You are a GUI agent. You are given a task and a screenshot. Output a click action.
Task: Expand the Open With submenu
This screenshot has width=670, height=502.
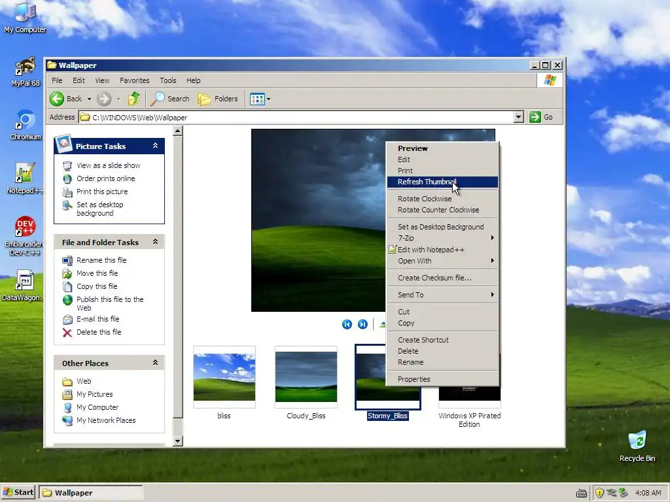[x=442, y=261]
